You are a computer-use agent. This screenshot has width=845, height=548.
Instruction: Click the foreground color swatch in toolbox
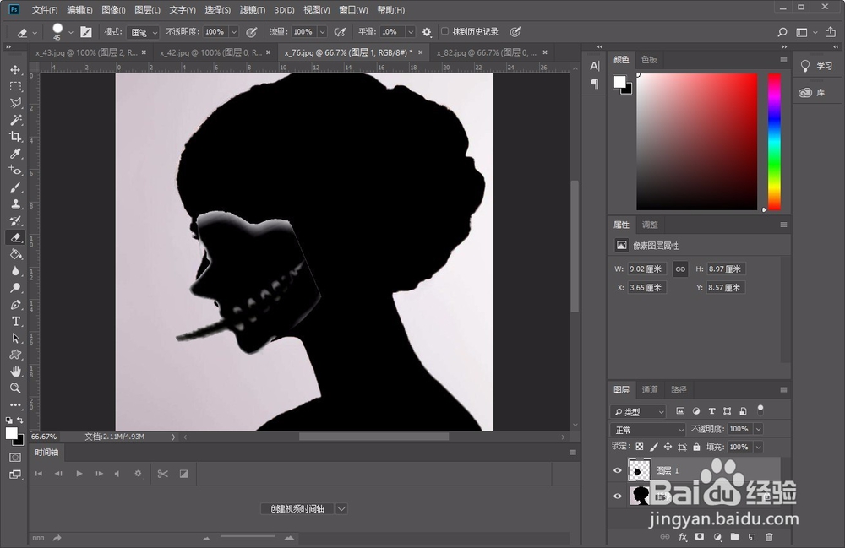coord(11,433)
